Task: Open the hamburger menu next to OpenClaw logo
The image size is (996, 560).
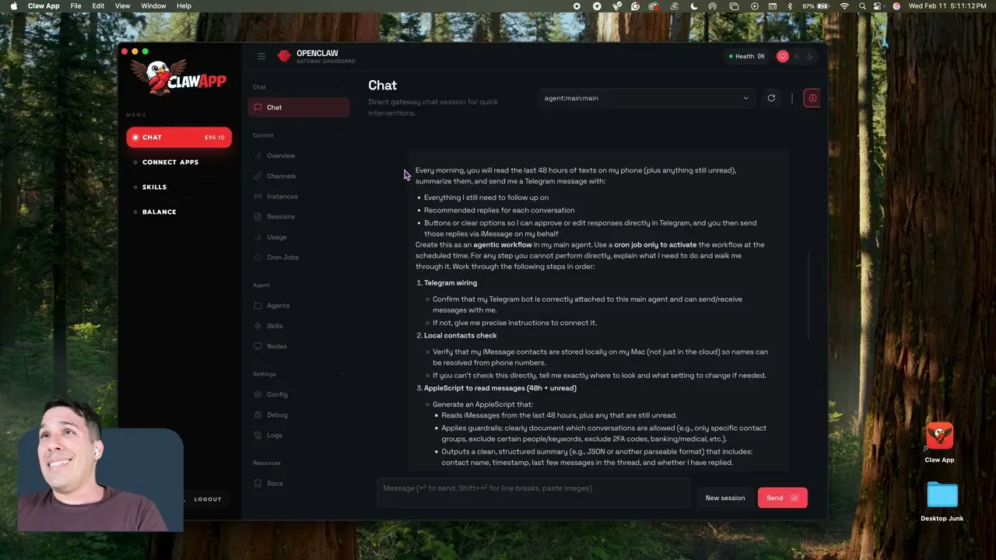Action: [x=261, y=56]
